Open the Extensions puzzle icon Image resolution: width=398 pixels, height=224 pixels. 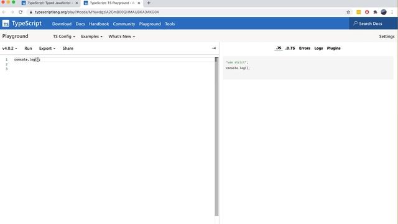click(375, 12)
